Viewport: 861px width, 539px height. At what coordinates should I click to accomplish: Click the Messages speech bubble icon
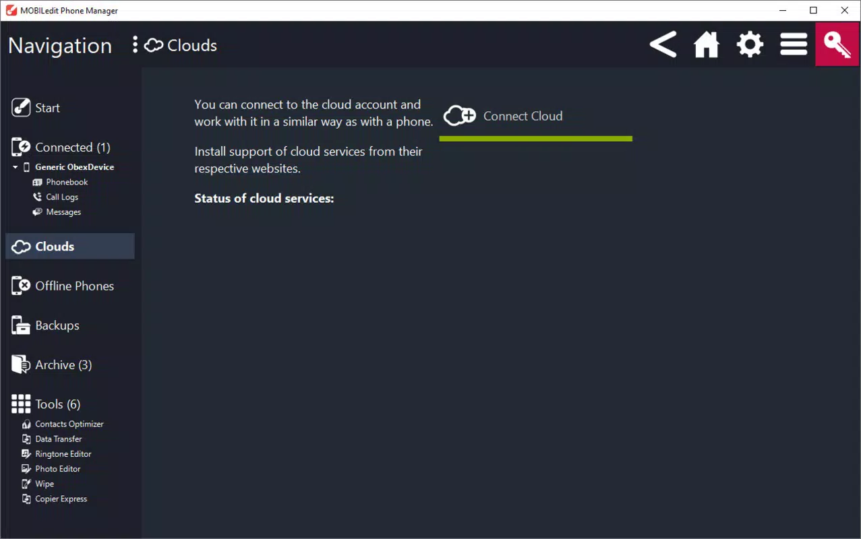click(x=38, y=212)
